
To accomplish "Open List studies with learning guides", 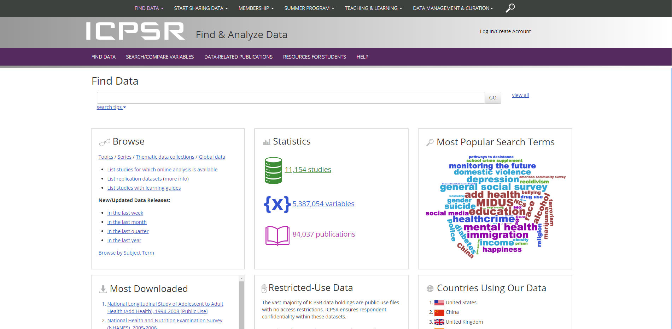I will coord(144,188).
